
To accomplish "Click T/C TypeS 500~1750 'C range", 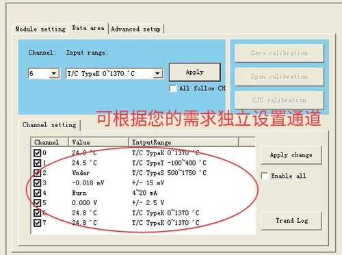I will coord(169,173).
